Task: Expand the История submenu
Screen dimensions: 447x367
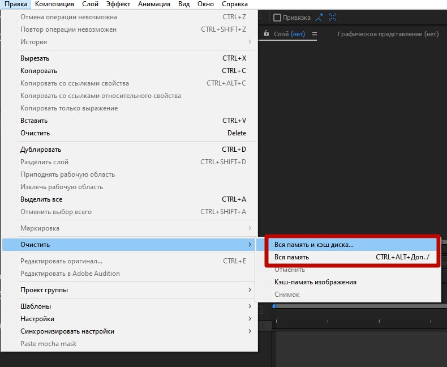Action: coord(130,42)
